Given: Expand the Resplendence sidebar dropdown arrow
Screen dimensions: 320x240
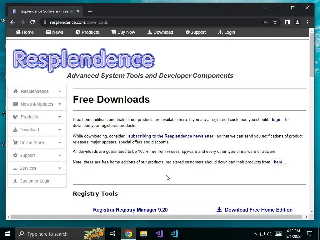Looking at the screenshot, I should tap(60, 92).
